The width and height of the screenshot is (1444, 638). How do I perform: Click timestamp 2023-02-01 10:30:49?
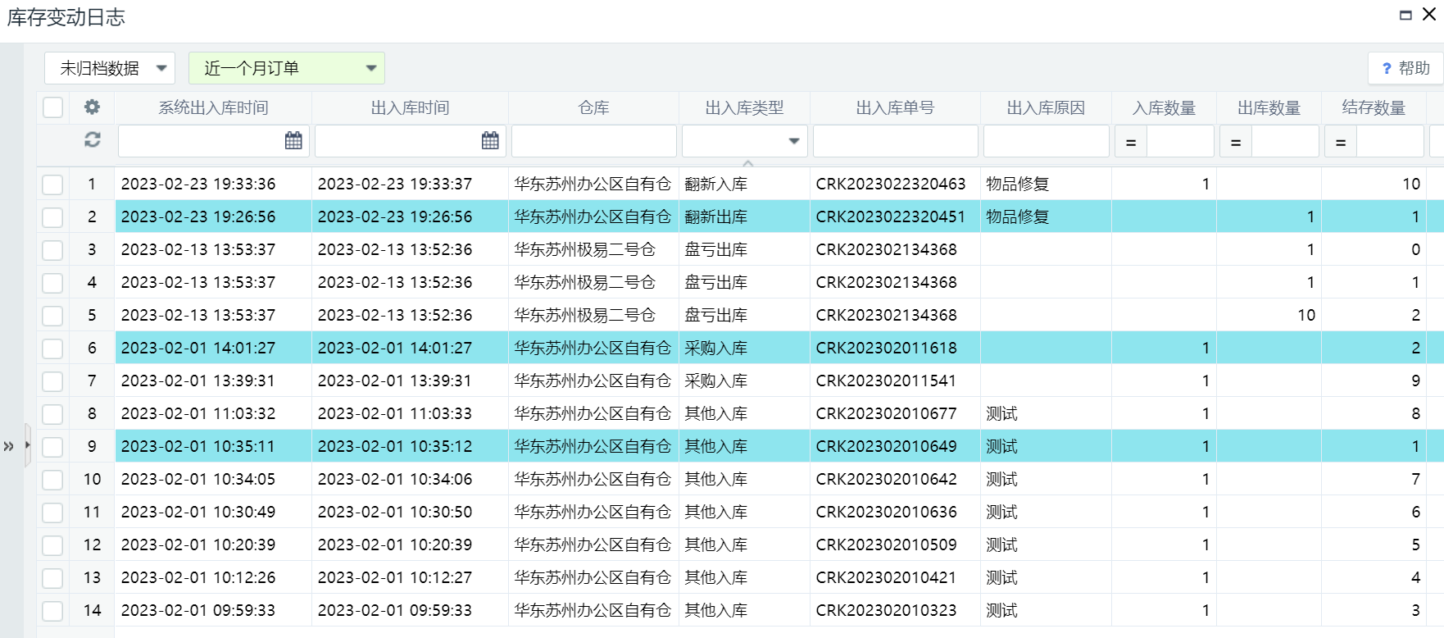click(198, 512)
